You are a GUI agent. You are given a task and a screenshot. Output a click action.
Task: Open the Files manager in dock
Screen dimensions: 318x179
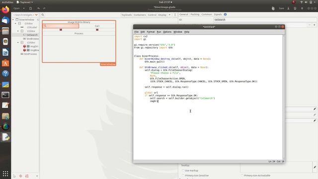click(5, 31)
